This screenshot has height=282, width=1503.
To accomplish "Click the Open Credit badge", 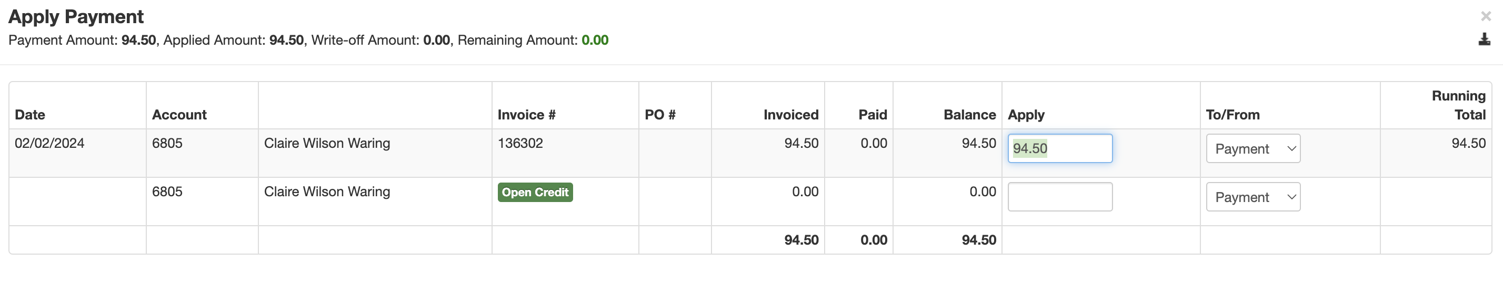I will [x=535, y=192].
